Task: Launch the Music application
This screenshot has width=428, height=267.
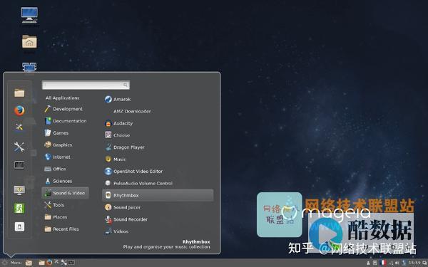Action: click(116, 159)
